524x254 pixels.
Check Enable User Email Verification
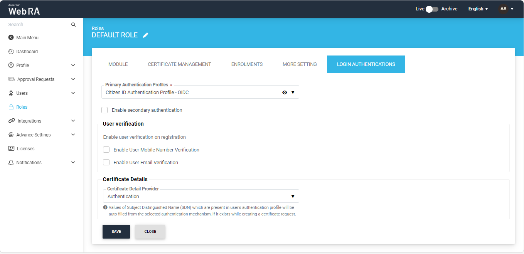click(x=106, y=163)
